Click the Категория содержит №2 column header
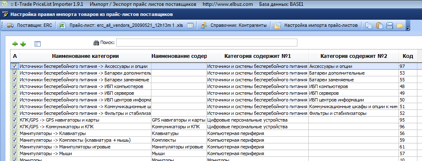Screen dimensions: 422x161 point(354,56)
